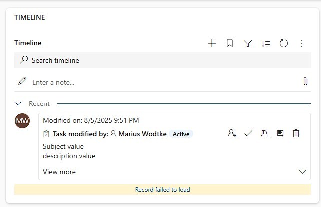Click View more on the task
321x207 pixels.
pyautogui.click(x=59, y=172)
